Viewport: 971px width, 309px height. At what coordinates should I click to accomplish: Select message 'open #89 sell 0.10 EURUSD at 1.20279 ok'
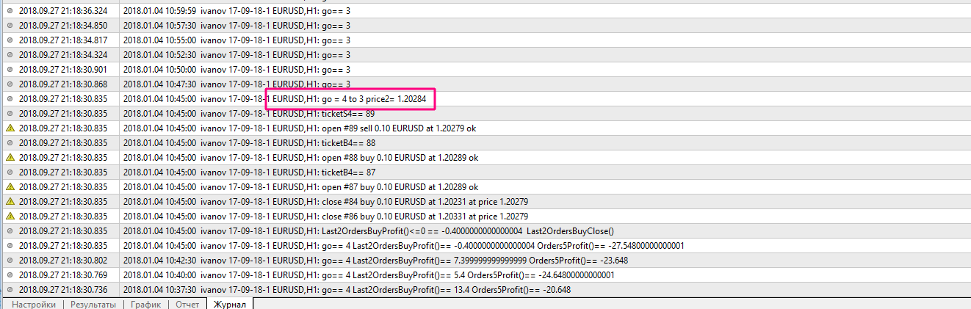coord(400,128)
